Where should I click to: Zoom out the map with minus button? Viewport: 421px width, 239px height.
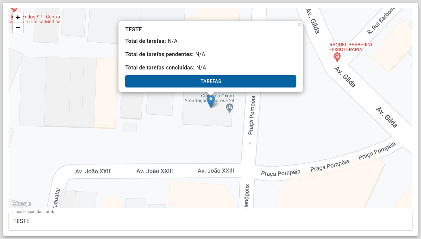pyautogui.click(x=18, y=28)
